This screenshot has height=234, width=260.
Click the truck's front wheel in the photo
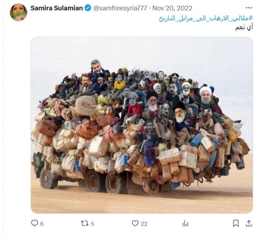pyautogui.click(x=48, y=179)
